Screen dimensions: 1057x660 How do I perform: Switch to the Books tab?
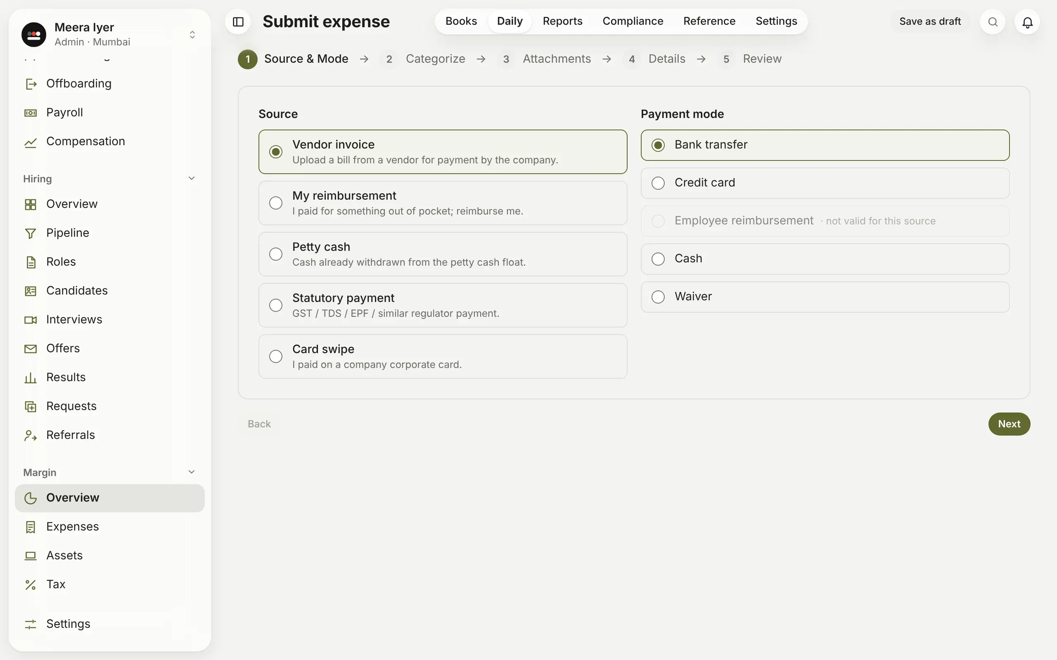[461, 21]
